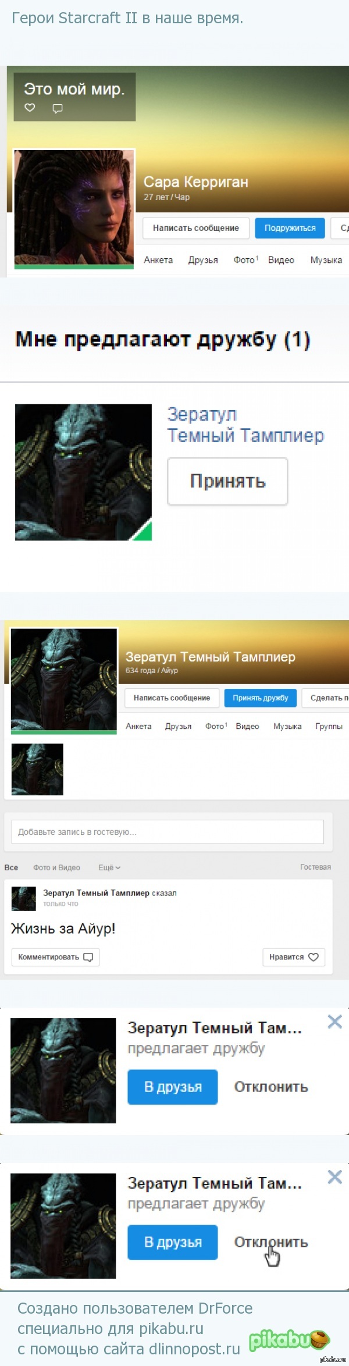
Task: Open the Музыка tab on Керриган's profile
Action: click(326, 260)
